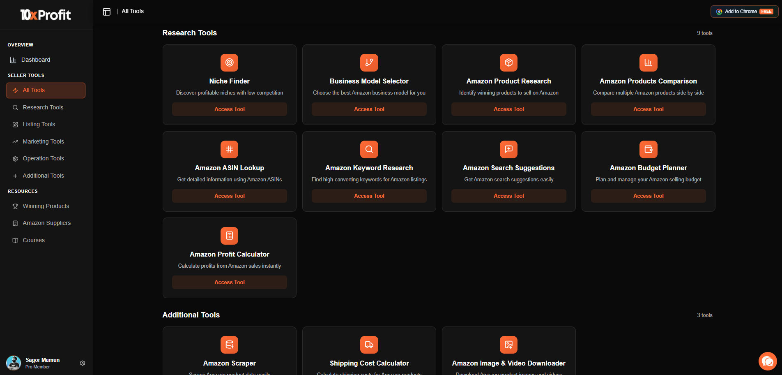782x375 pixels.
Task: Open Dashboard from sidebar
Action: tap(46, 60)
